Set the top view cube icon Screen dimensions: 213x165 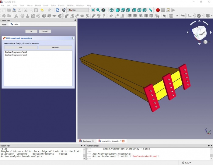pyautogui.click(x=123, y=10)
